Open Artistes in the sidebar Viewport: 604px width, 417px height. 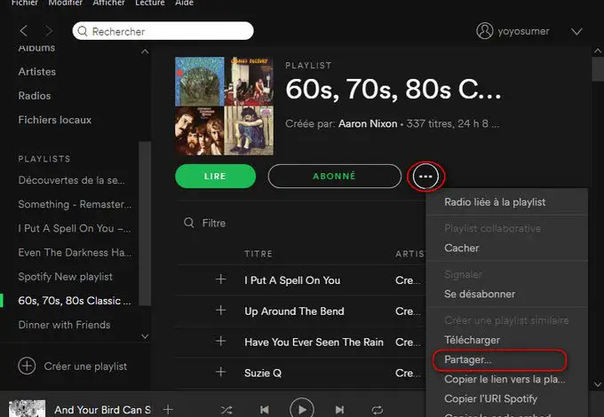tap(37, 72)
